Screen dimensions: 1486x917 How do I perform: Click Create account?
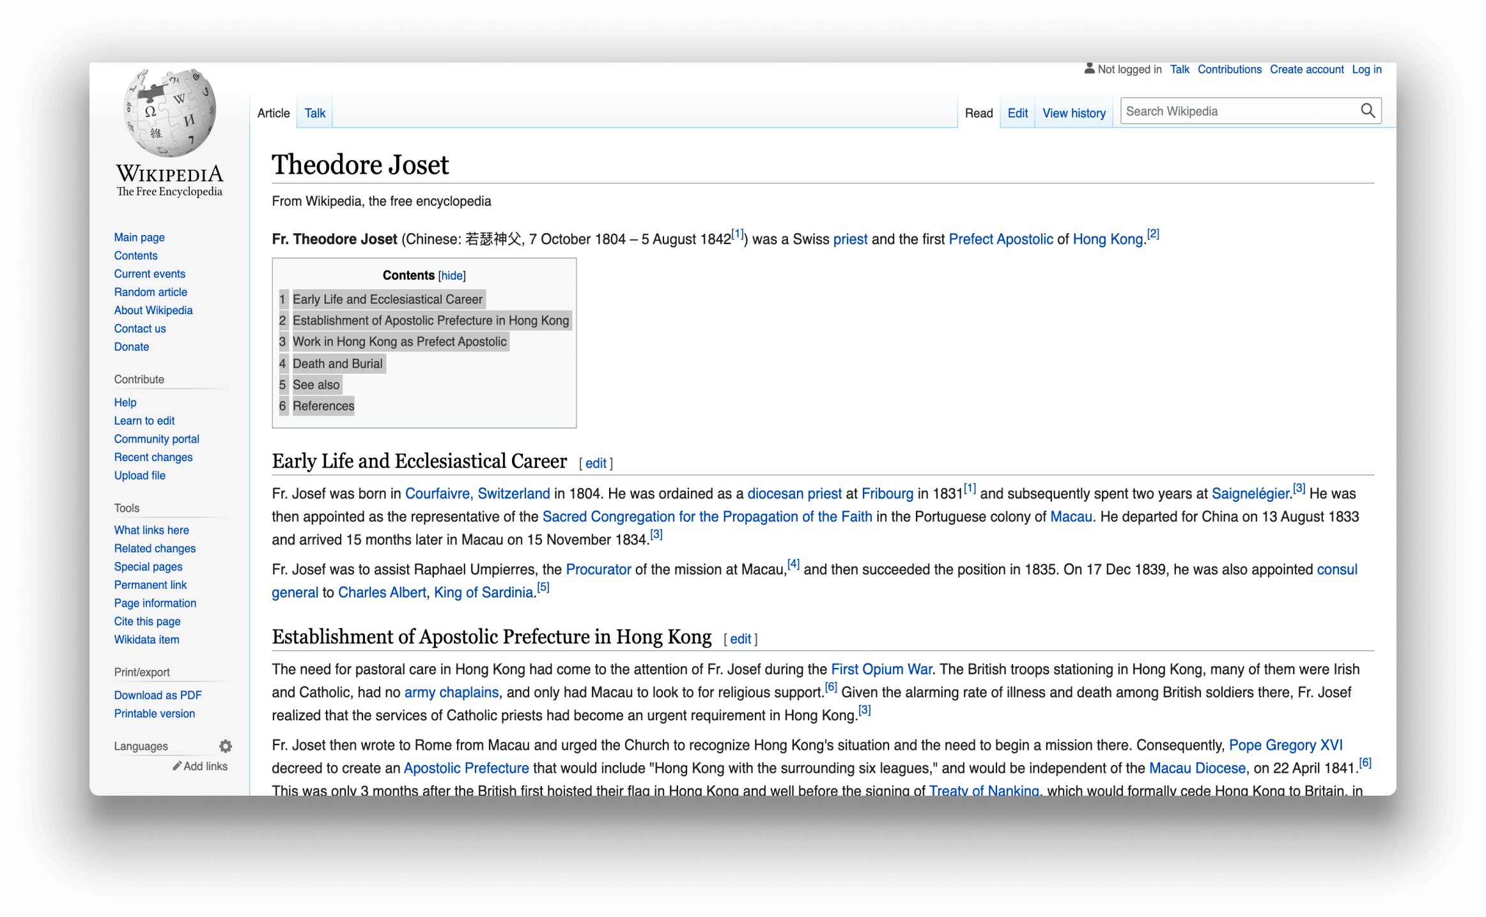tap(1306, 69)
